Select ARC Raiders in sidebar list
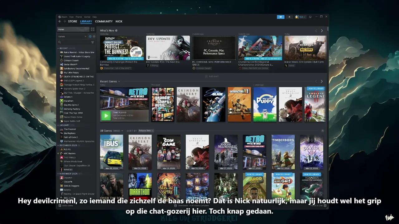Image resolution: width=399 pixels, height=224 pixels. 70,153
